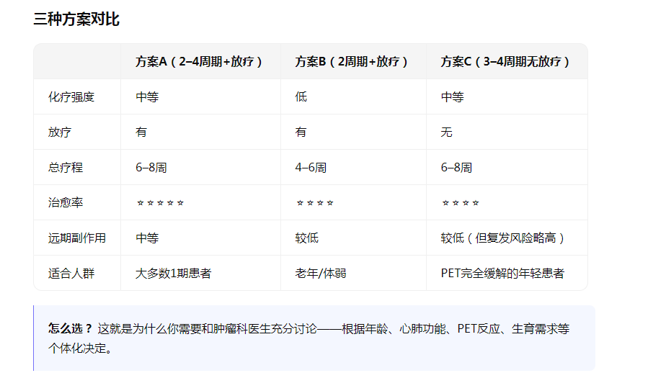Click the heading 三种方案对比

76,19
